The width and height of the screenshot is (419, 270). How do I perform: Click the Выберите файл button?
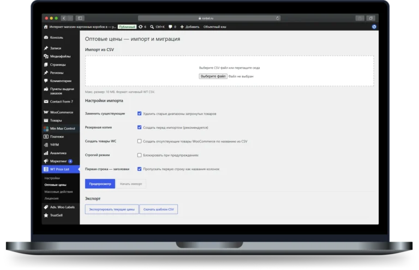click(x=213, y=76)
